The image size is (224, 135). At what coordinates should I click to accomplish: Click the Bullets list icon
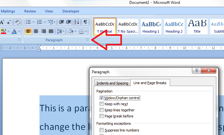coord(28,22)
